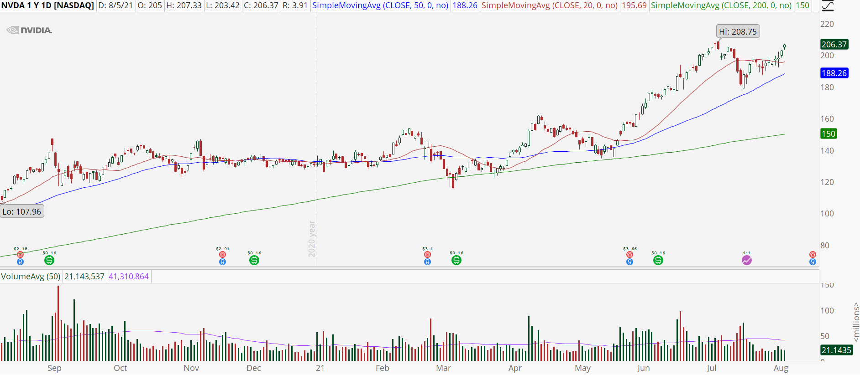Click the 80 level on price axis
The width and height of the screenshot is (860, 375).
(825, 245)
